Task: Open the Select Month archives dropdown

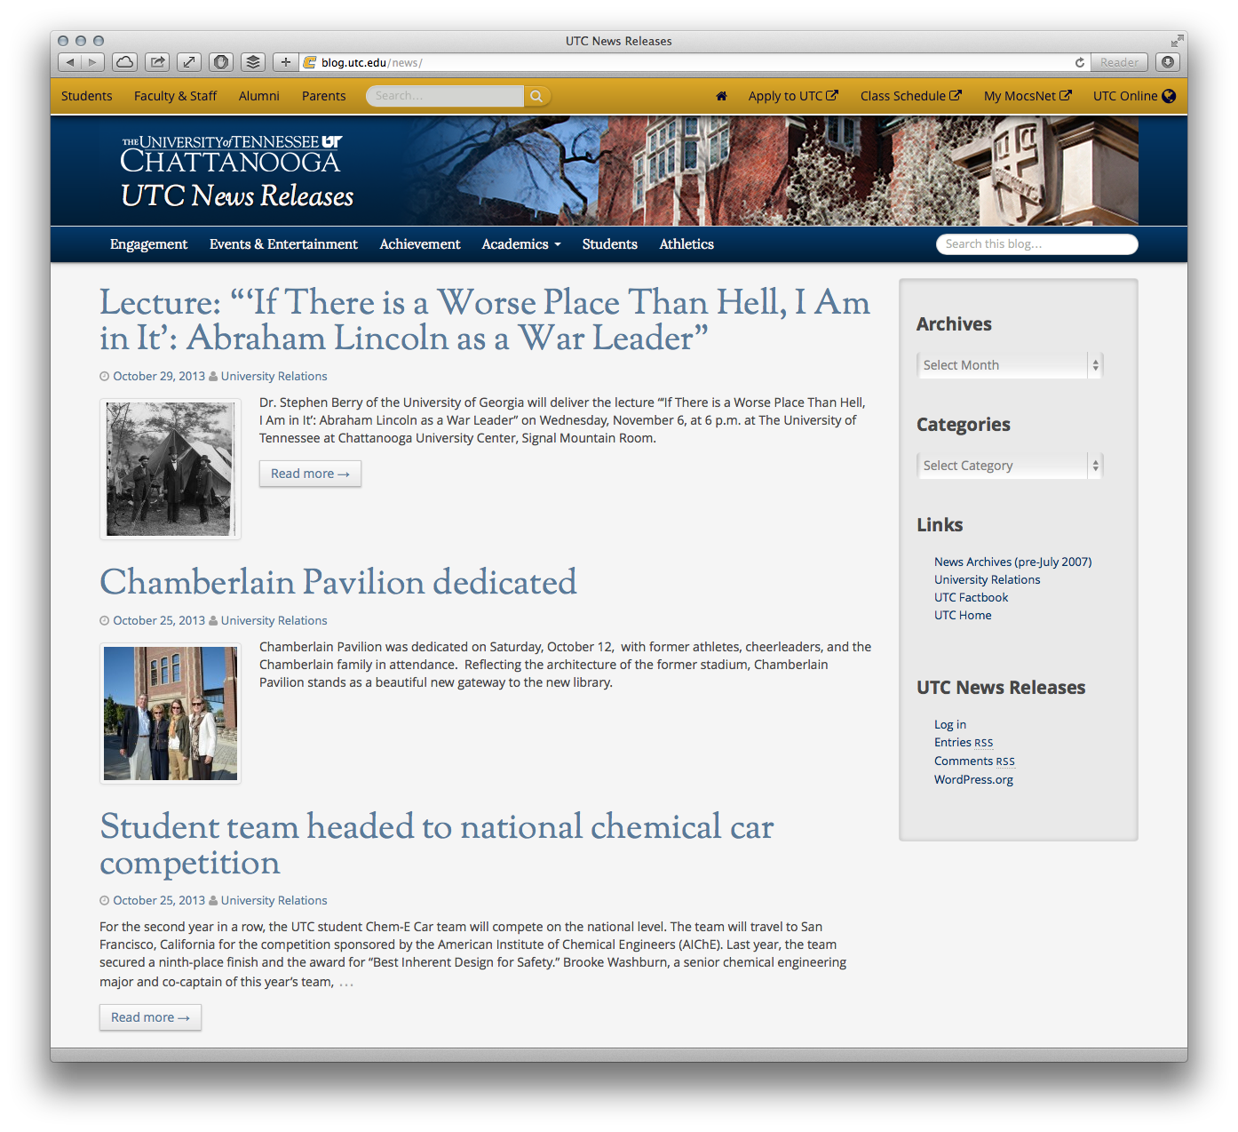Action: tap(1009, 365)
